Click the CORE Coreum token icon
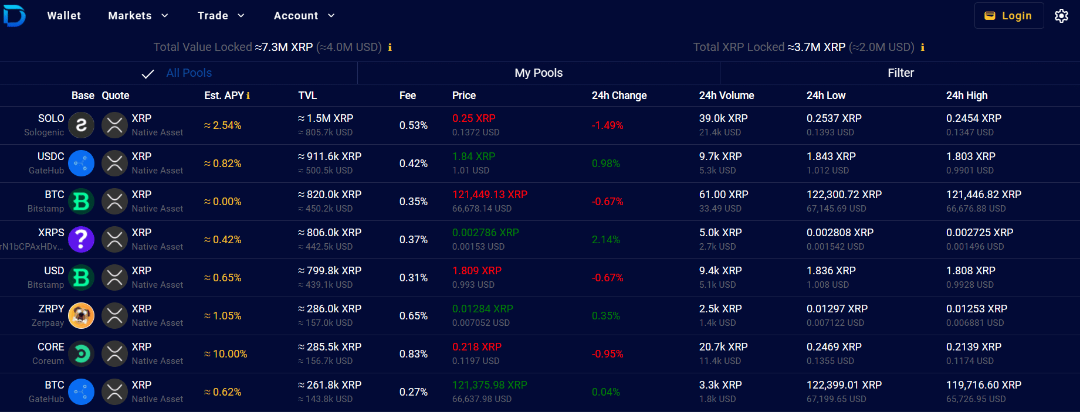This screenshot has width=1080, height=412. click(82, 354)
